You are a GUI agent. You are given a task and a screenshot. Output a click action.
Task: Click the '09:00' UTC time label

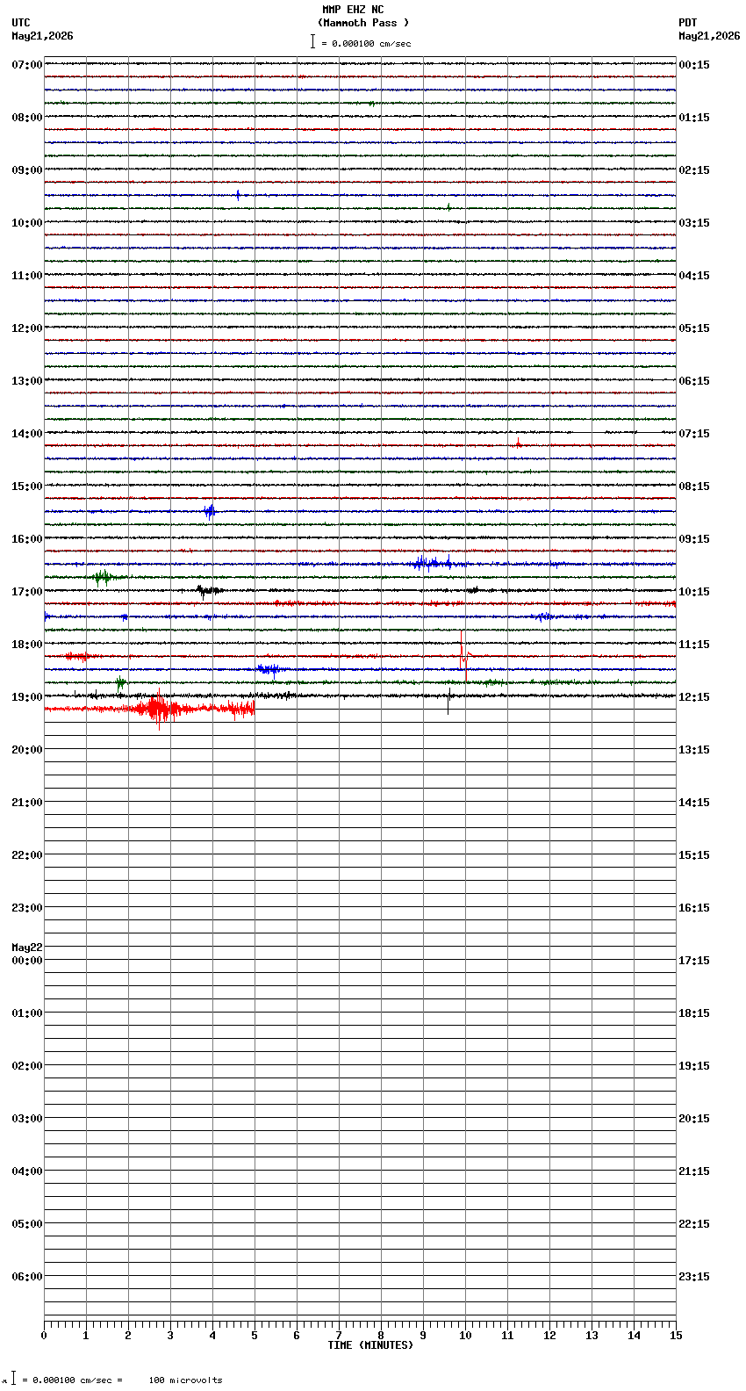[x=27, y=170]
